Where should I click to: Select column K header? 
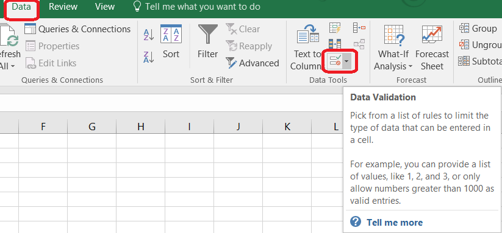287,127
